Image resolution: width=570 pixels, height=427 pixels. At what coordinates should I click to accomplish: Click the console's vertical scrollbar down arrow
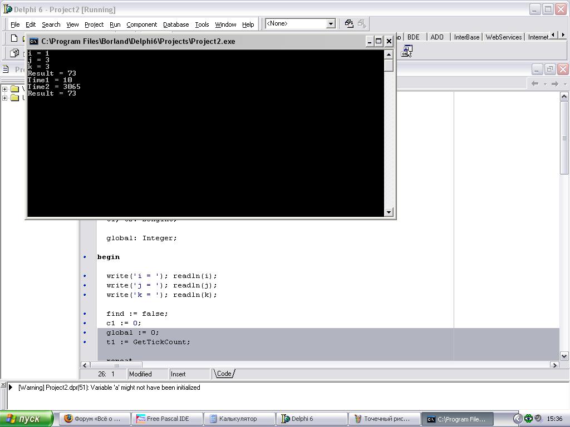(x=389, y=212)
